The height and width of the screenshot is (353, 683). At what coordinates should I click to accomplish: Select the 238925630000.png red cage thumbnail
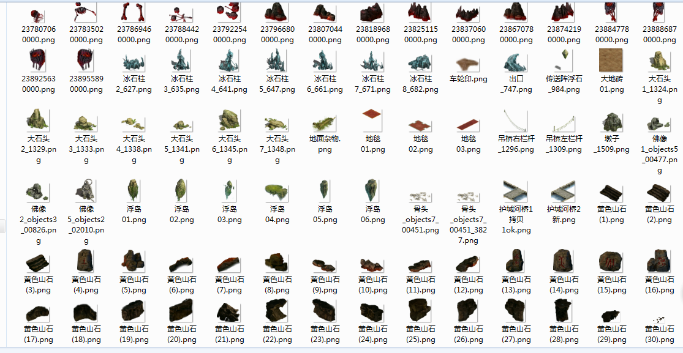coord(39,61)
